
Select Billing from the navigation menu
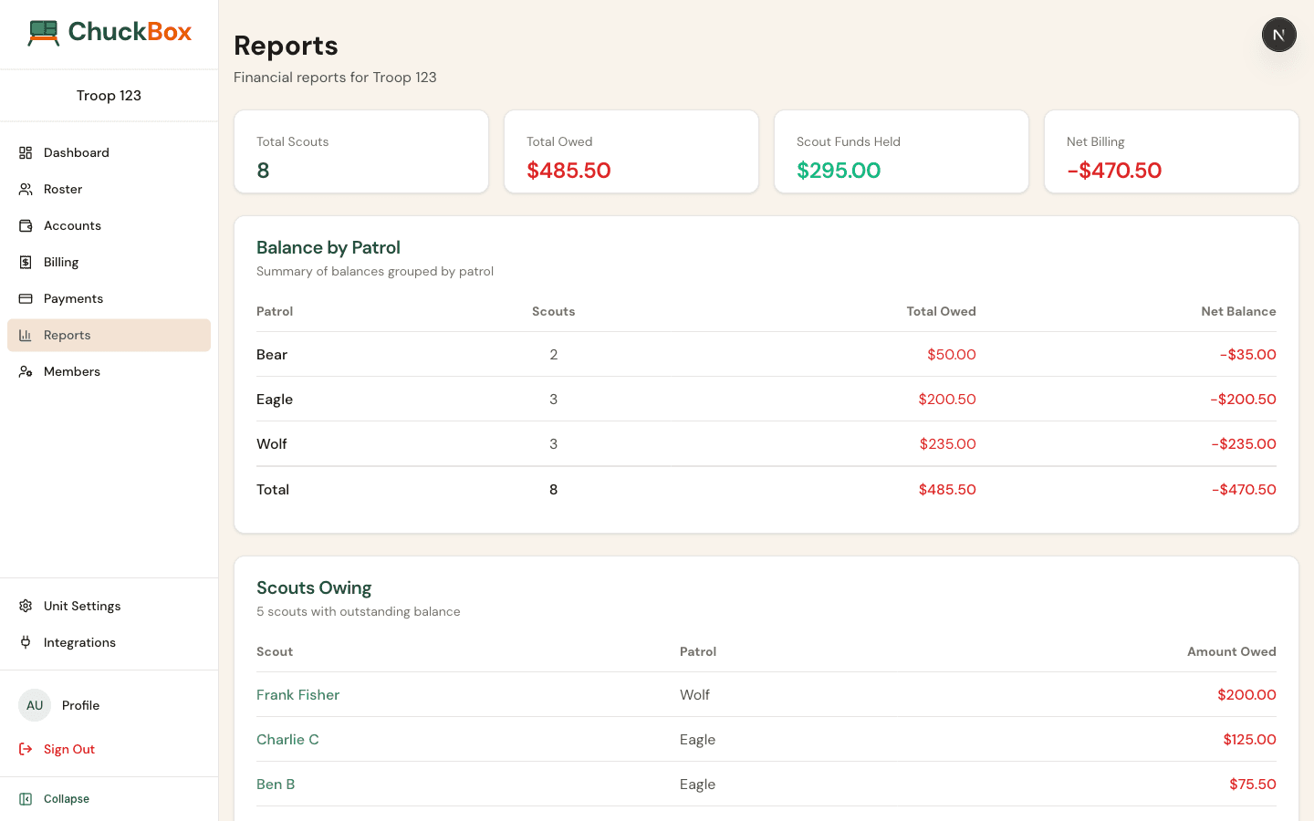[x=61, y=262]
